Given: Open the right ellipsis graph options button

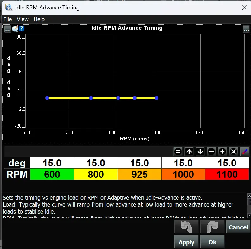Looking at the screenshot, I should (x=246, y=29).
